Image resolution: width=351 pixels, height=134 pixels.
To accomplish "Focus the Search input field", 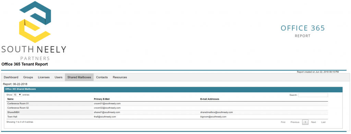I will (313, 95).
